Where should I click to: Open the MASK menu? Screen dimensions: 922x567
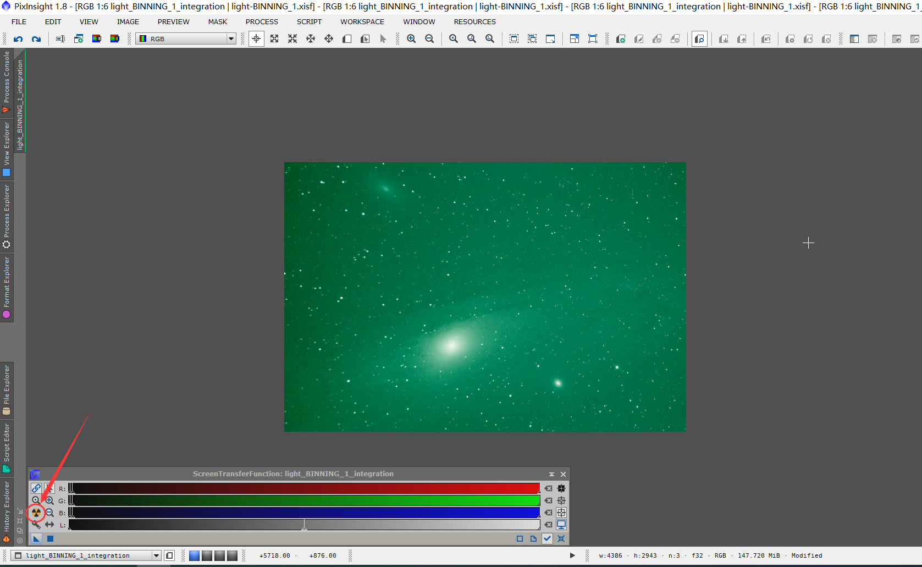coord(218,21)
